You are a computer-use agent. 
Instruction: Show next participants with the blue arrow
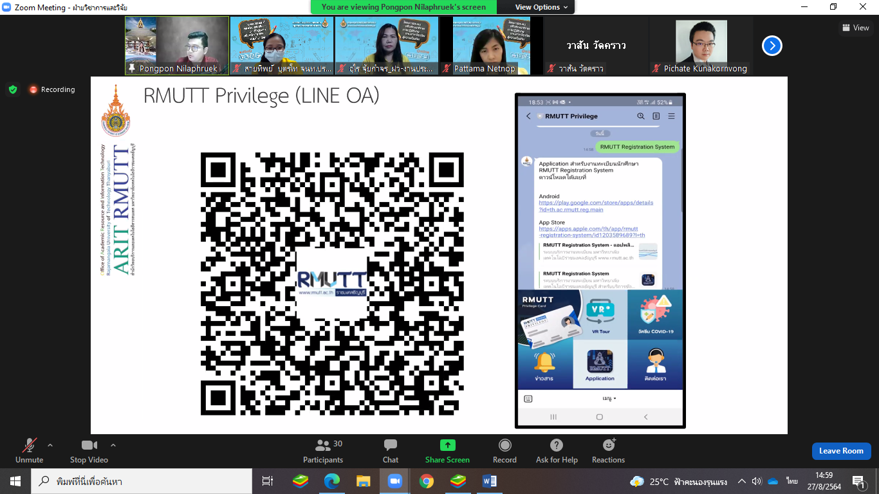(772, 46)
